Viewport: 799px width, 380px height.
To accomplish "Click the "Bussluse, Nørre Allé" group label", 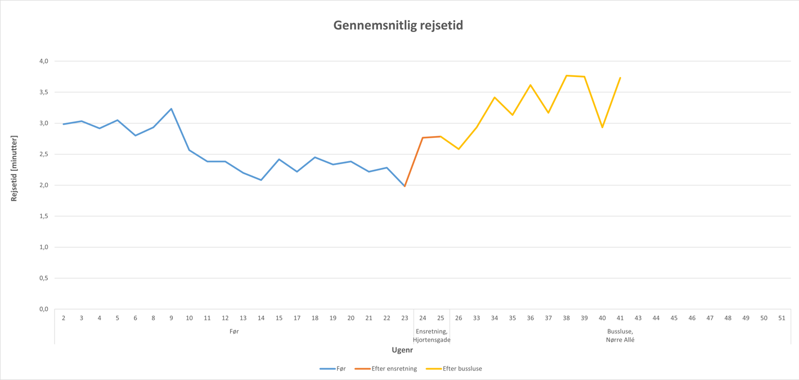I will (620, 336).
